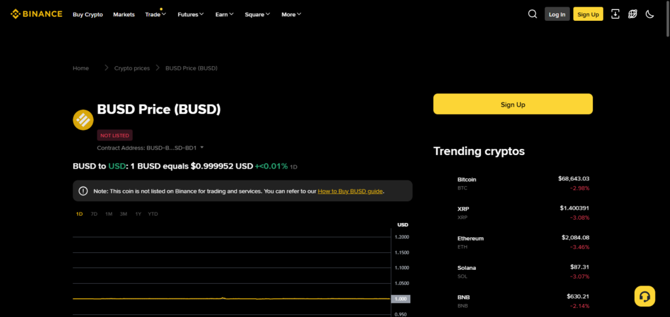Open the search magnifier icon
The width and height of the screenshot is (670, 317).
533,14
